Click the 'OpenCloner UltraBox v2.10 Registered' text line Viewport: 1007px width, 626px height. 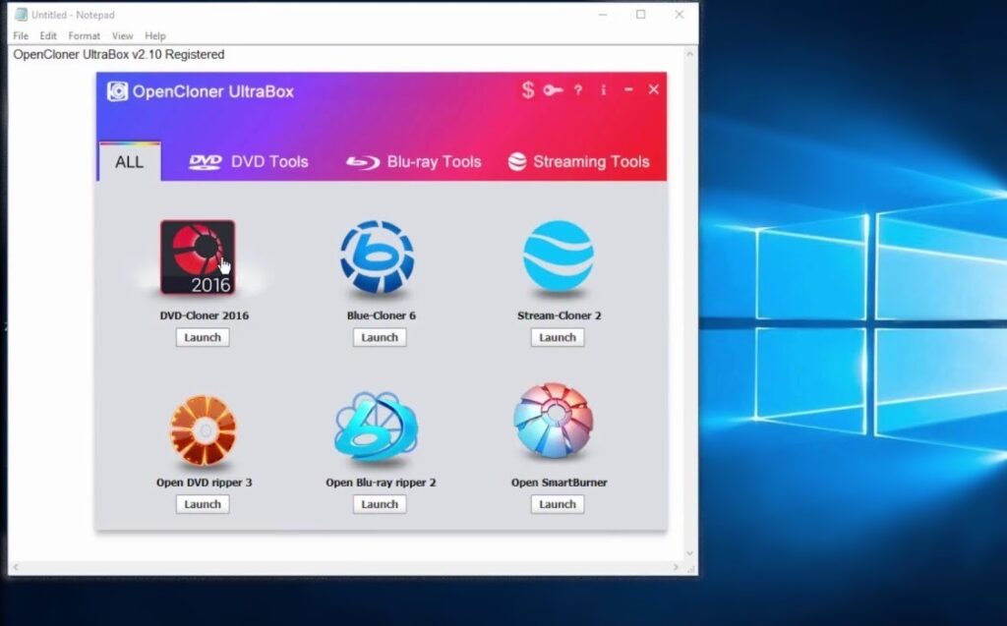point(119,55)
